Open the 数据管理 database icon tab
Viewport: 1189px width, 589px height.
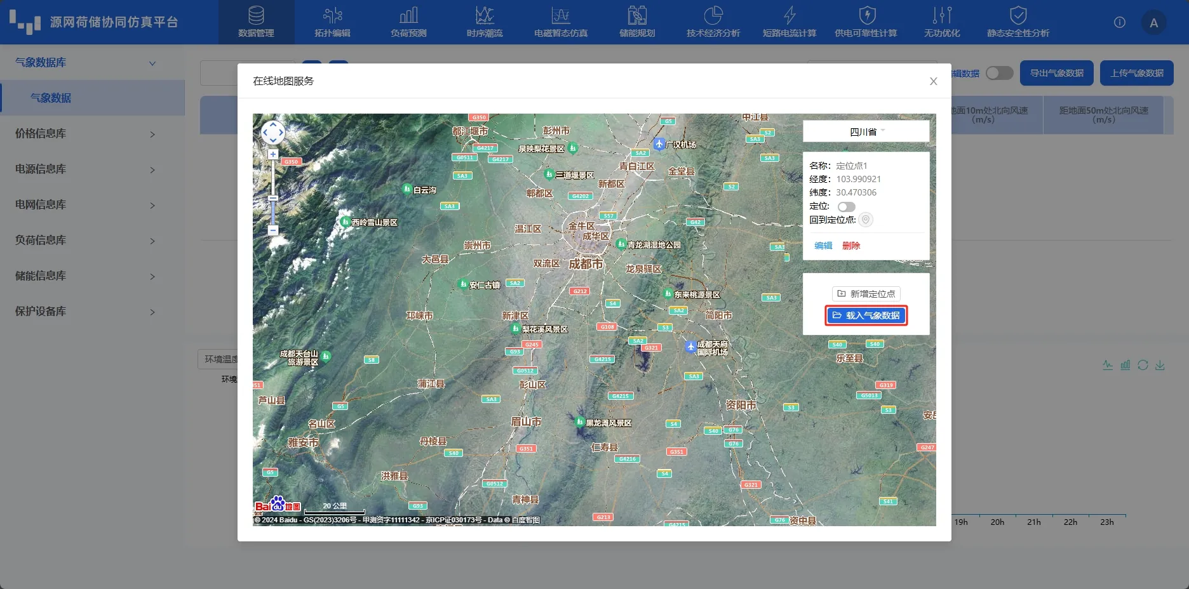256,22
